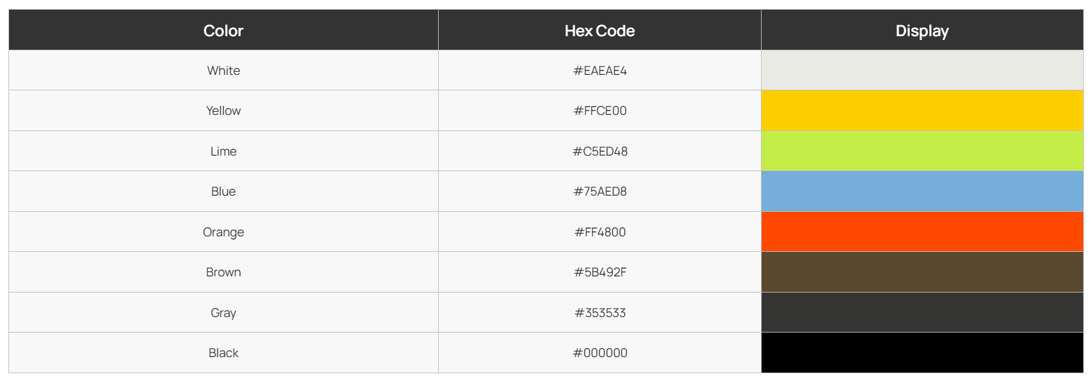Viewport: 1091px width, 381px height.
Task: Click the #FF4800 hex value
Action: click(x=600, y=232)
